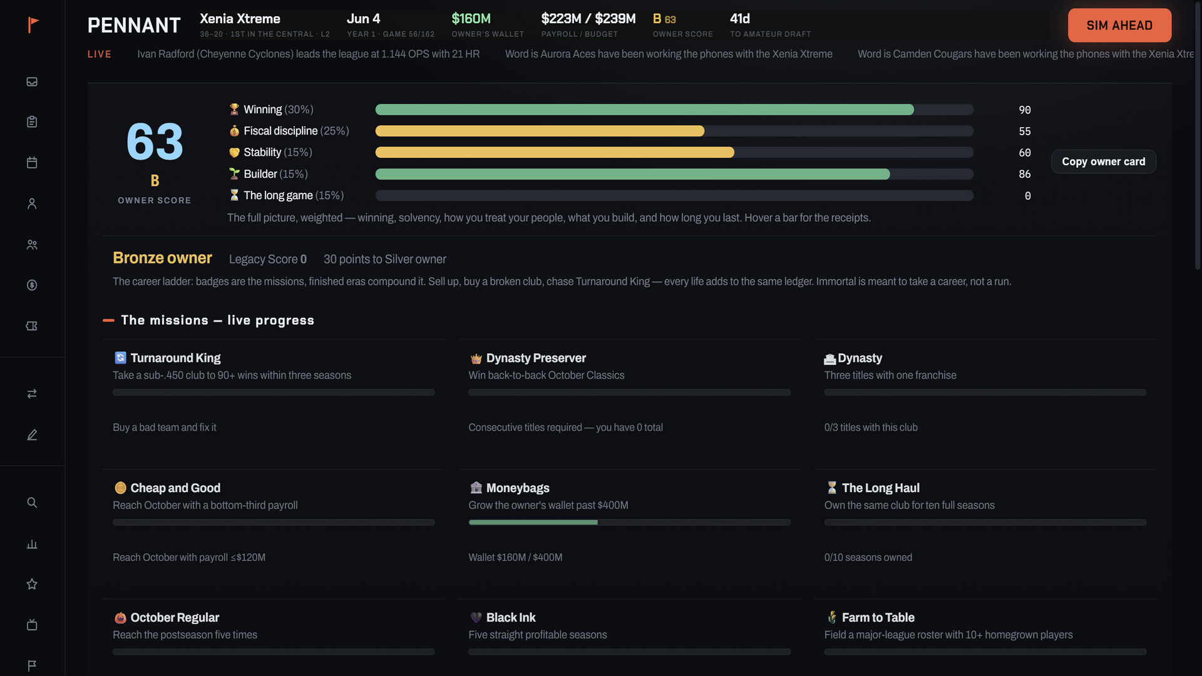Open the clipboard icon in sidebar

[x=32, y=122]
